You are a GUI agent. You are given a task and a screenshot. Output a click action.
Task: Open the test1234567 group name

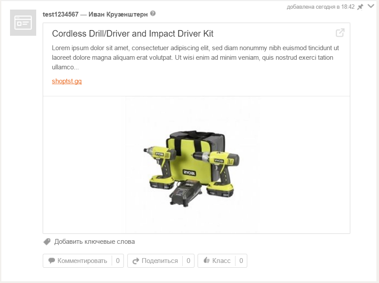[61, 14]
